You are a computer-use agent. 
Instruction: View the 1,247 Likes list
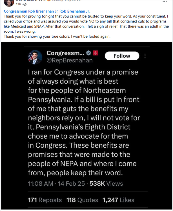click(118, 200)
